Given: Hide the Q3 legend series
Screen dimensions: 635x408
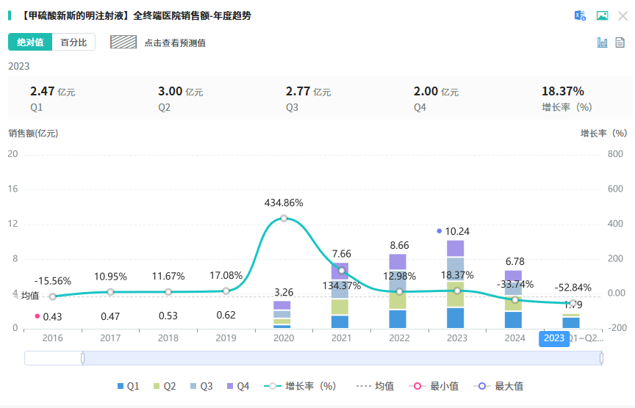Looking at the screenshot, I should (201, 386).
